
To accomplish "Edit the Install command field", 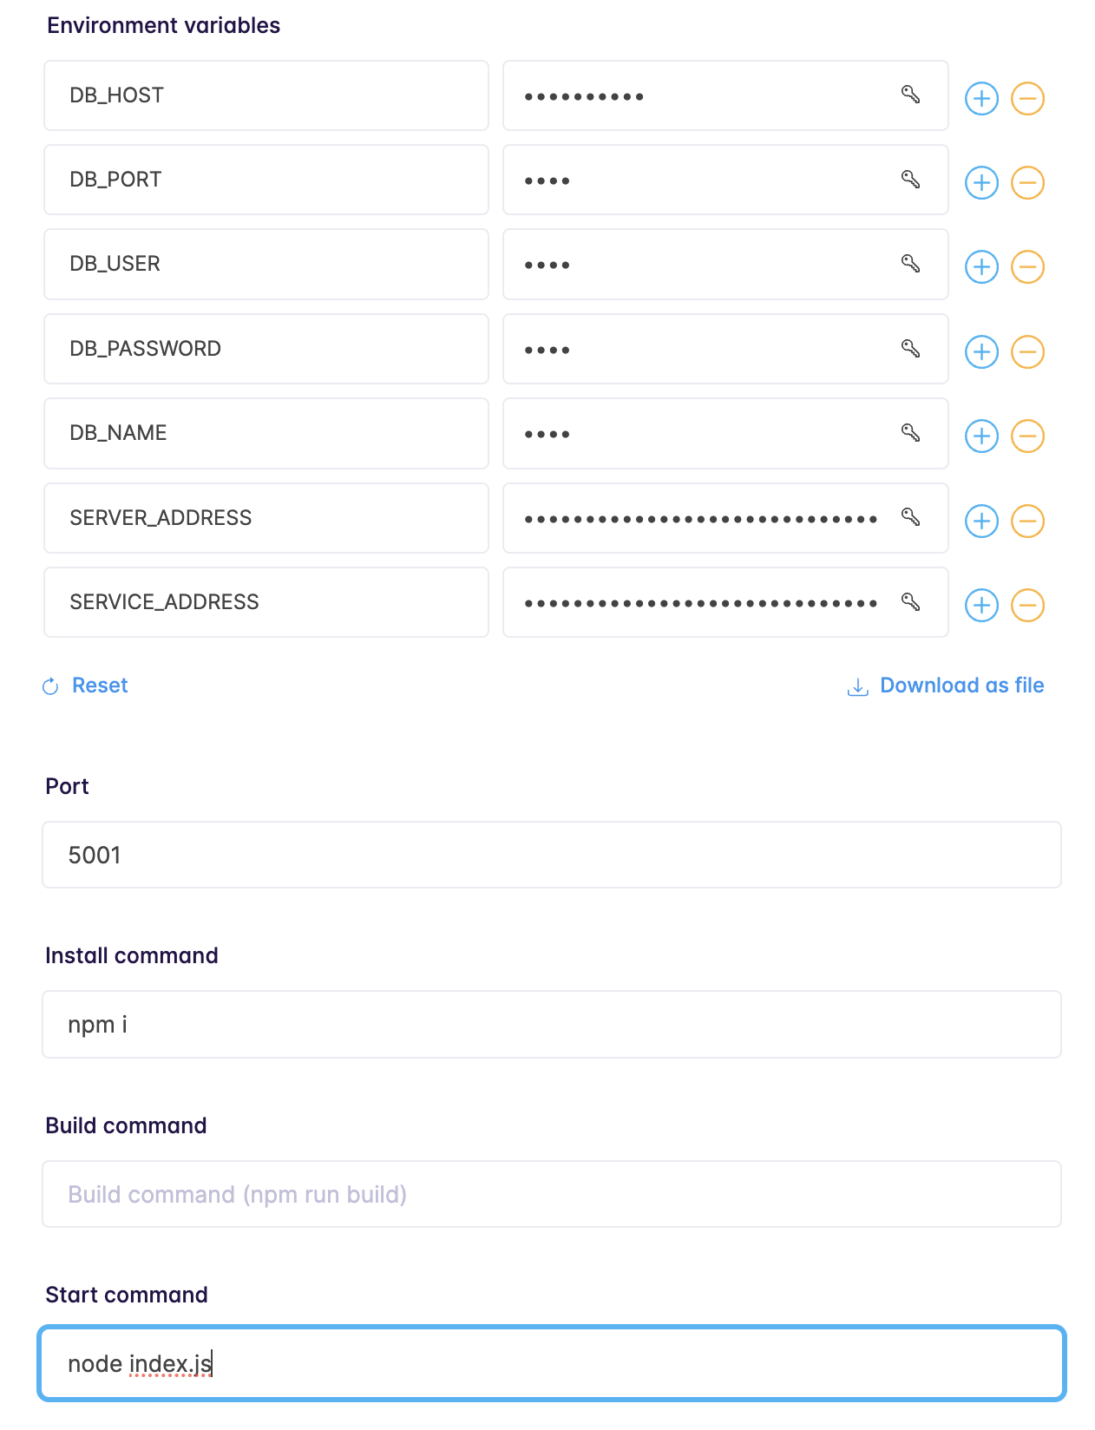I will coord(552,1024).
